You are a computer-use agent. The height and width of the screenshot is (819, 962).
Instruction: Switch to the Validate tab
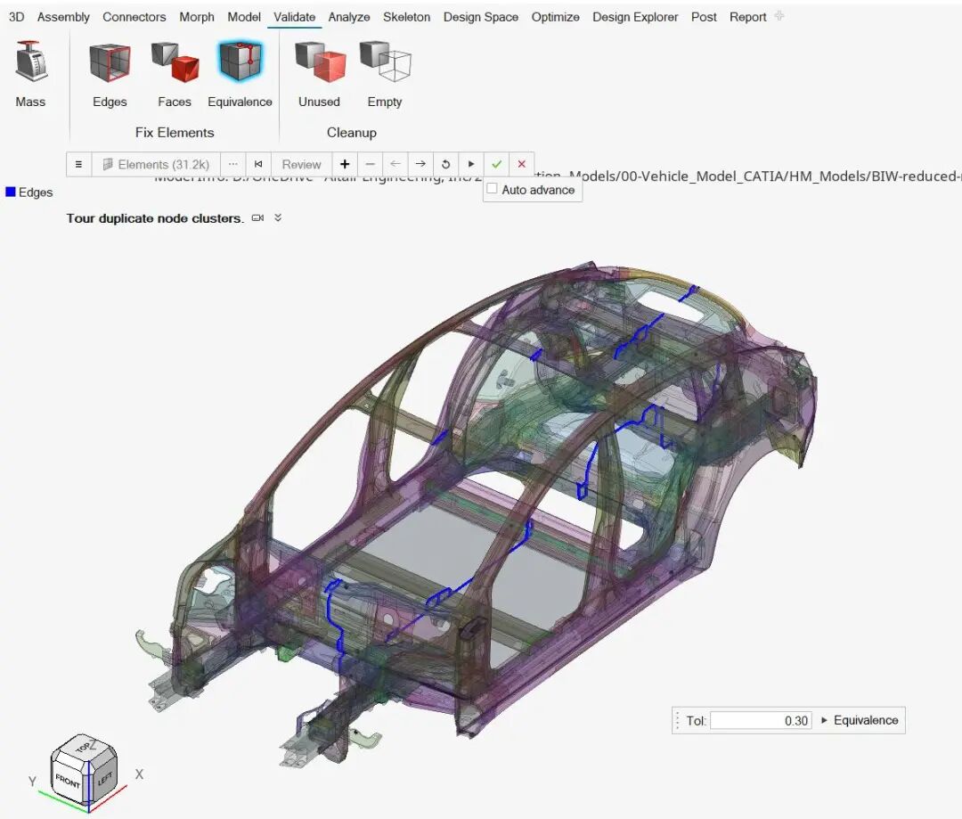pos(294,16)
